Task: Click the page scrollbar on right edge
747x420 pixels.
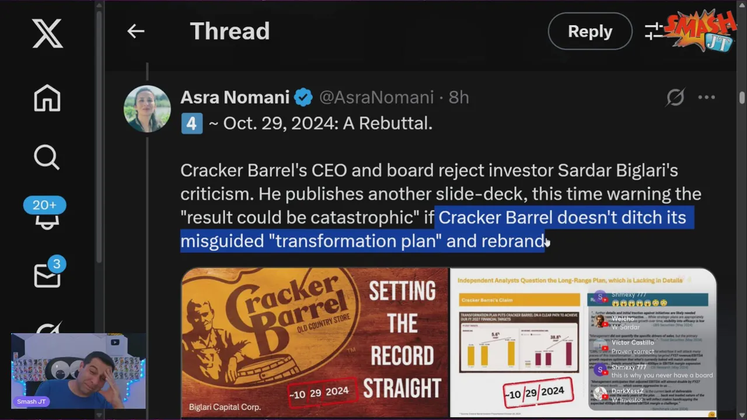Action: (742, 97)
